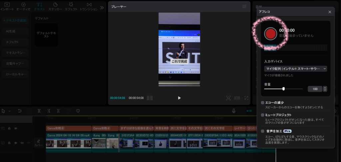
Task: Open grid quality icon beside timecode
Action: coord(150,98)
